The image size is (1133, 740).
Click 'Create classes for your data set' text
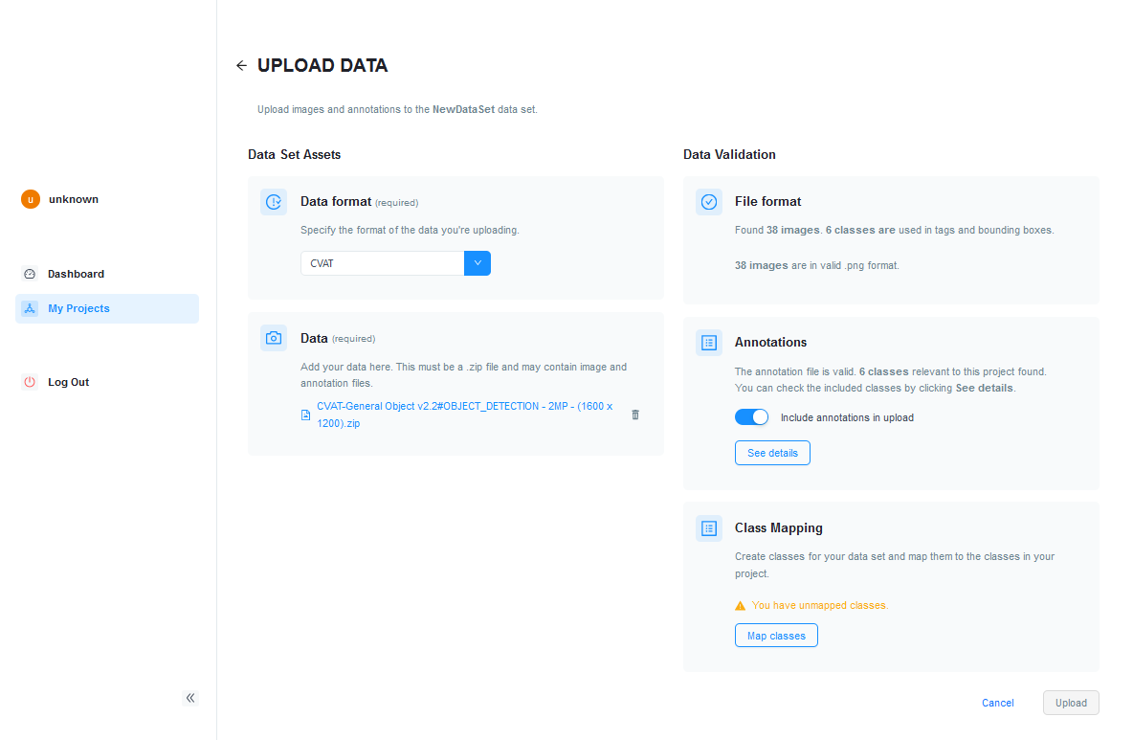pos(895,565)
